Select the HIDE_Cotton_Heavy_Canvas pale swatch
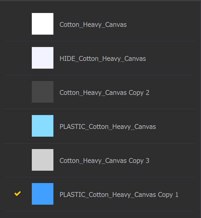 click(43, 58)
